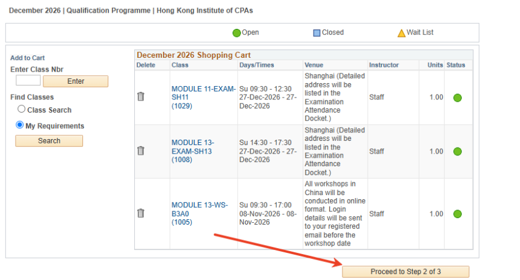This screenshot has height=280, width=520.
Task: Open the MODULE 11-EXAM-SH11 (1029) class link
Action: (203, 98)
